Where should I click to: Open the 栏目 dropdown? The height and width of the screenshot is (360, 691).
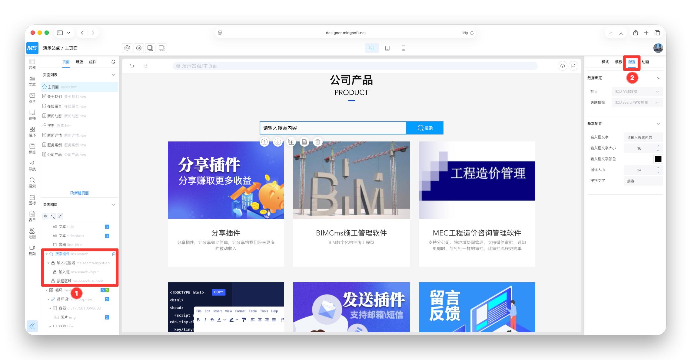(637, 92)
